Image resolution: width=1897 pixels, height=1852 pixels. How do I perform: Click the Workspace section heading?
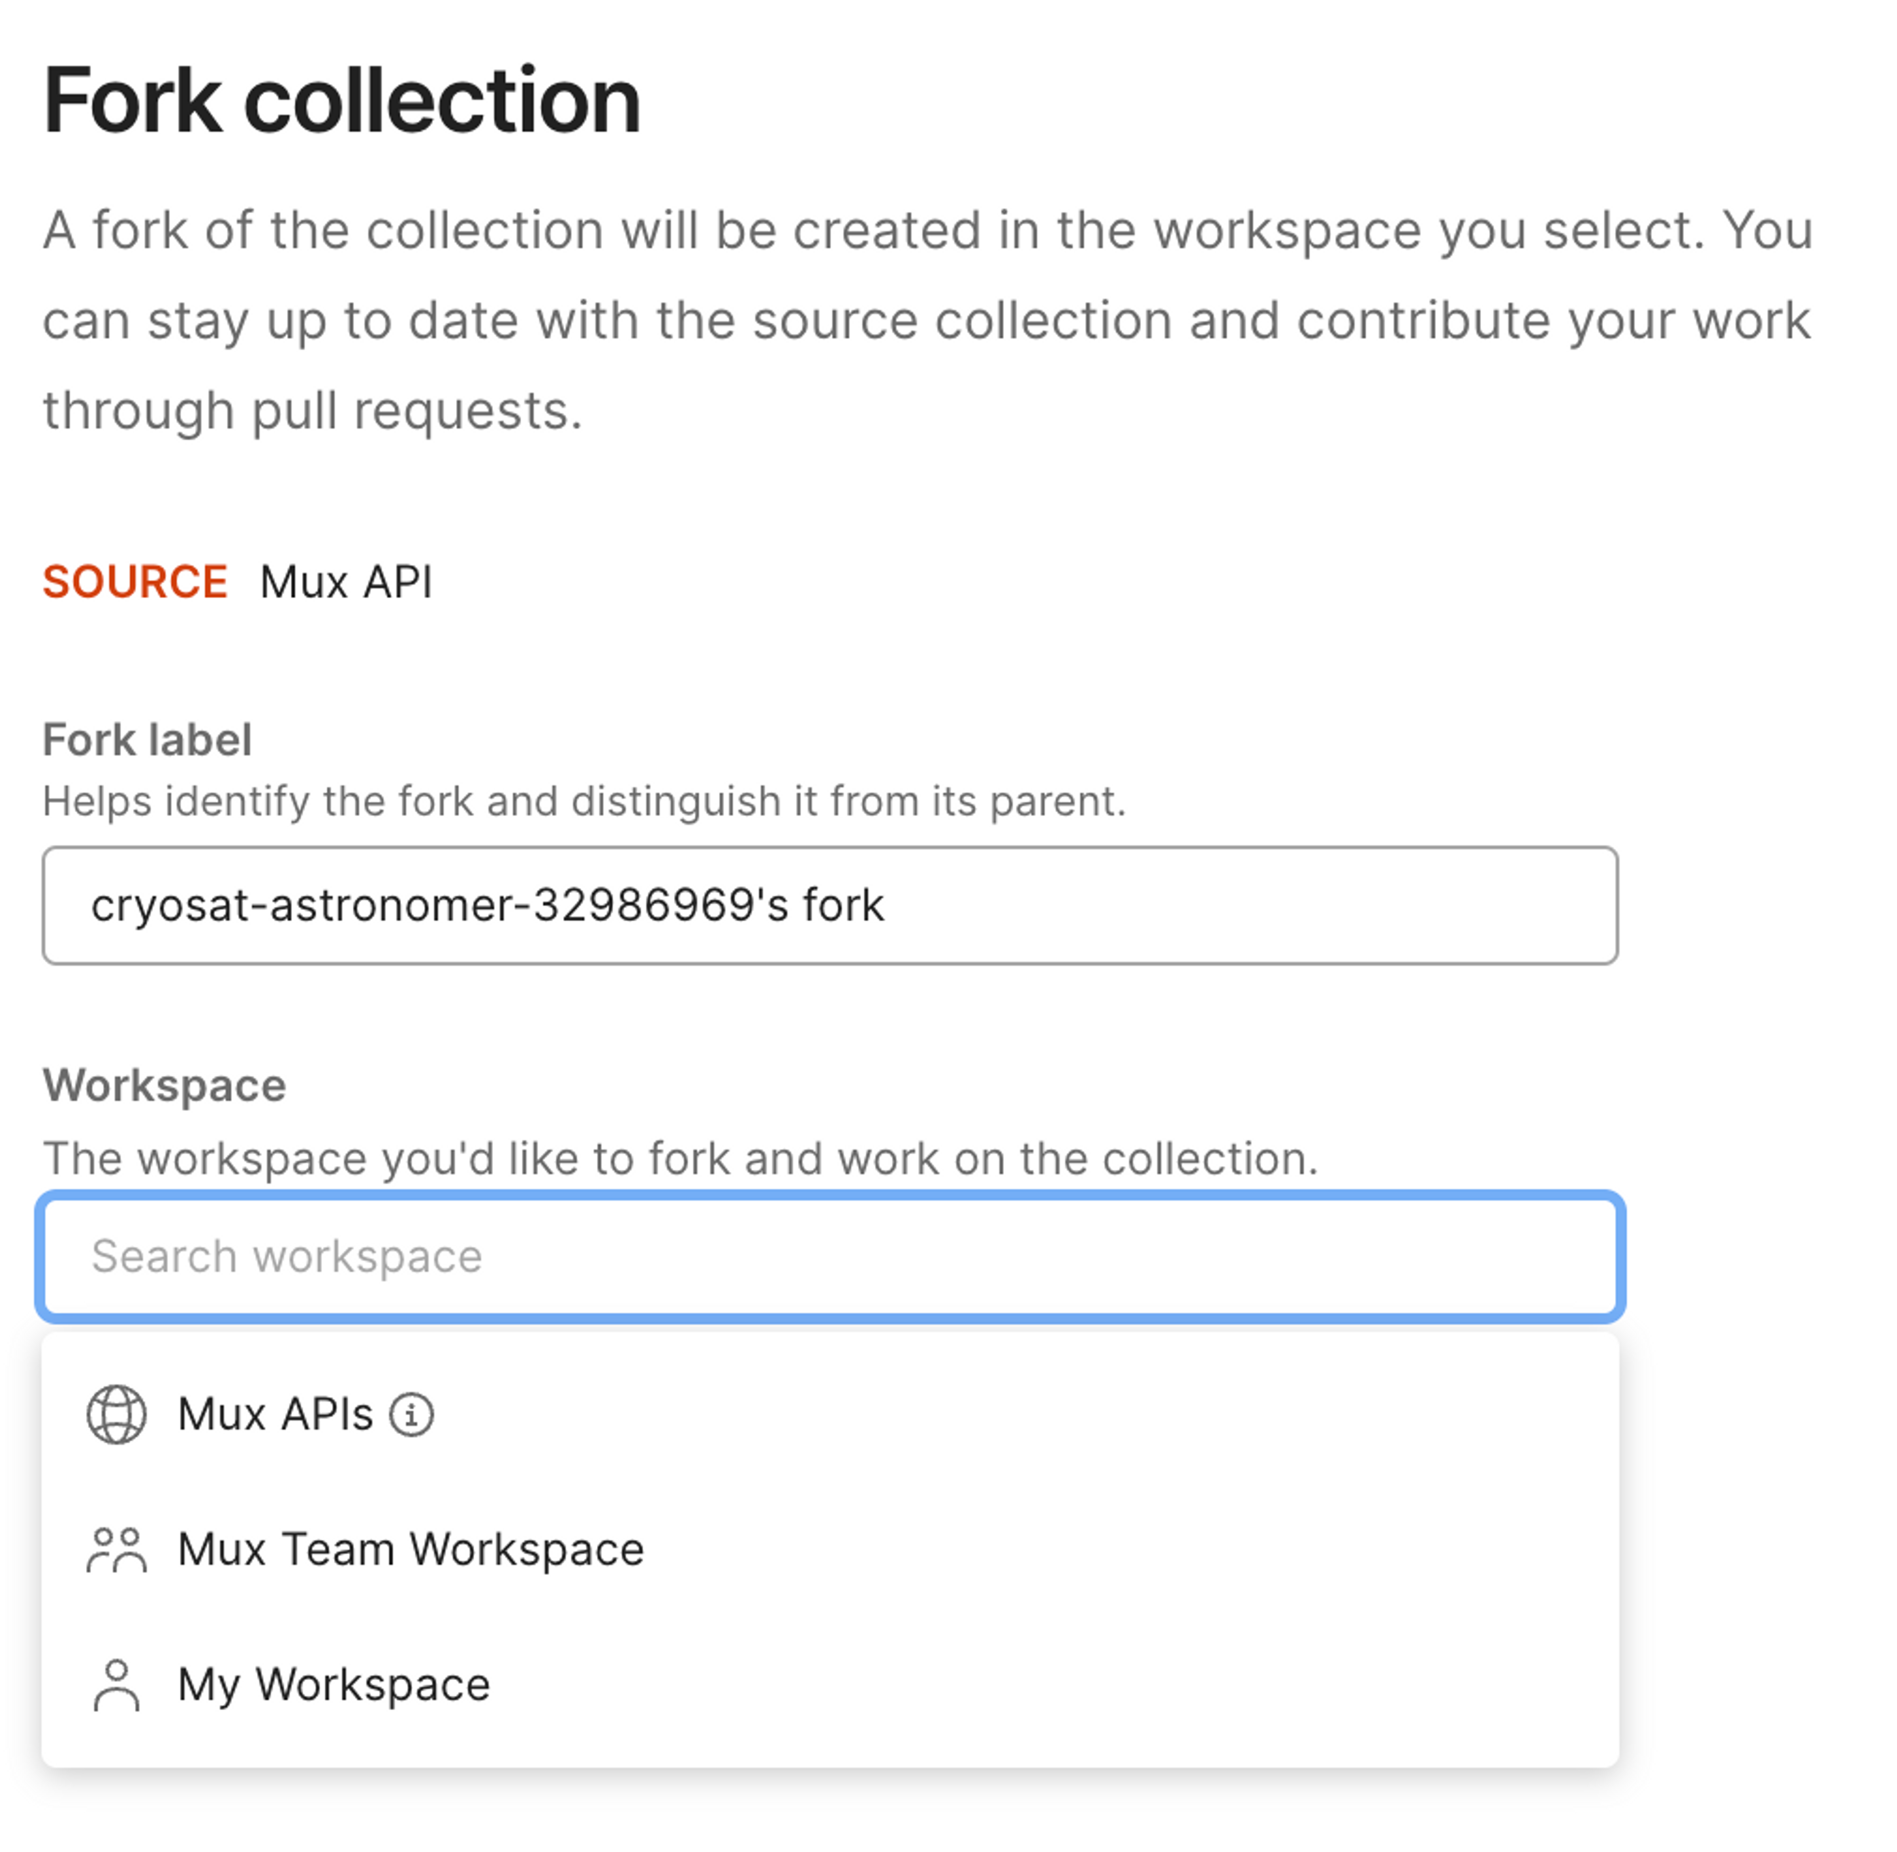[165, 1085]
